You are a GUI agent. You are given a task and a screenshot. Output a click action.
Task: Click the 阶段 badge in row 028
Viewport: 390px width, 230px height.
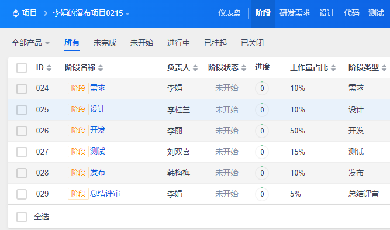pos(78,173)
